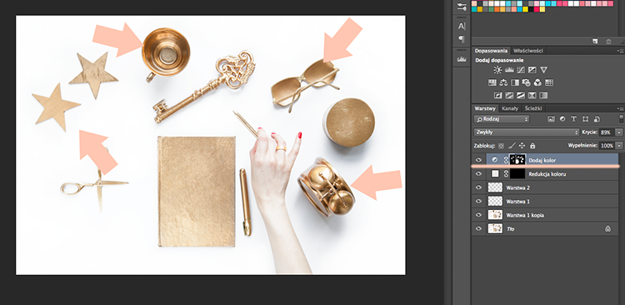Hide the Warstwa 1 layer
This screenshot has height=305, width=625.
(x=478, y=202)
